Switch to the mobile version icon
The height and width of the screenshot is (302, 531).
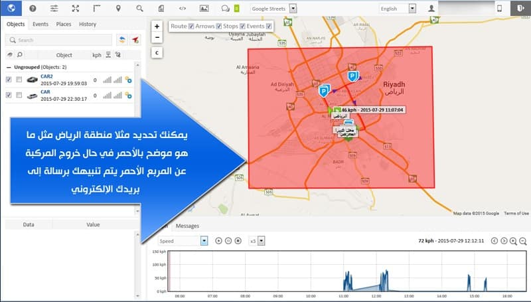(x=500, y=9)
